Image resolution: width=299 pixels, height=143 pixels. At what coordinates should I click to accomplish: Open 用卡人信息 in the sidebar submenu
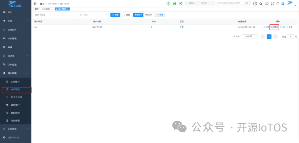tap(16, 97)
